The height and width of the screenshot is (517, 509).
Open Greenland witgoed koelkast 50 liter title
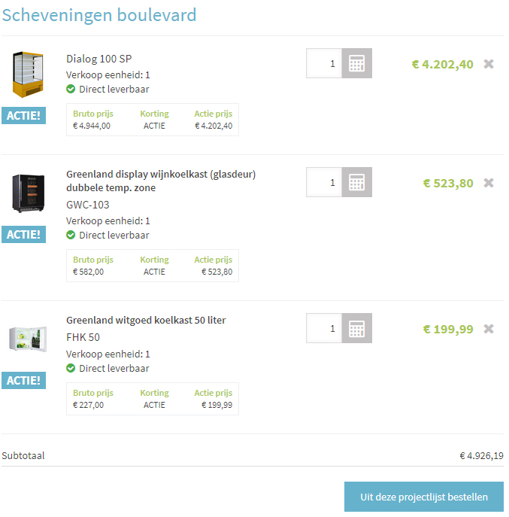tap(146, 320)
